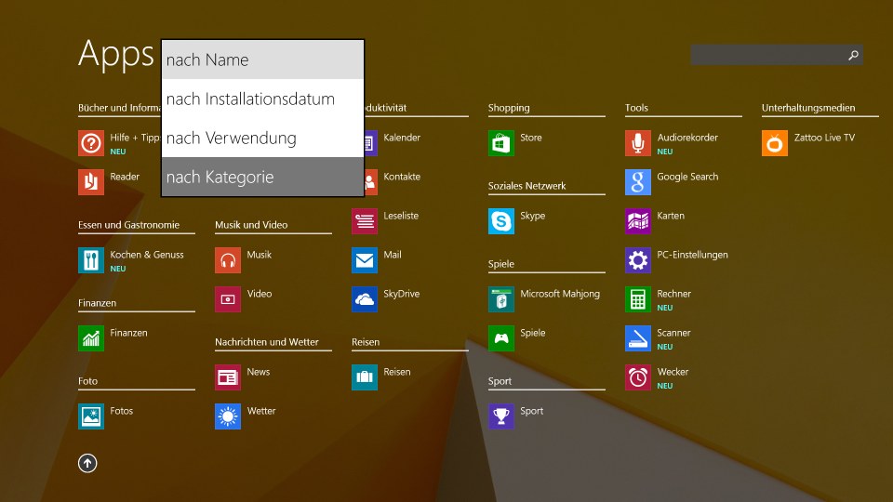
Task: Open the Leseliste app icon
Action: [x=365, y=221]
